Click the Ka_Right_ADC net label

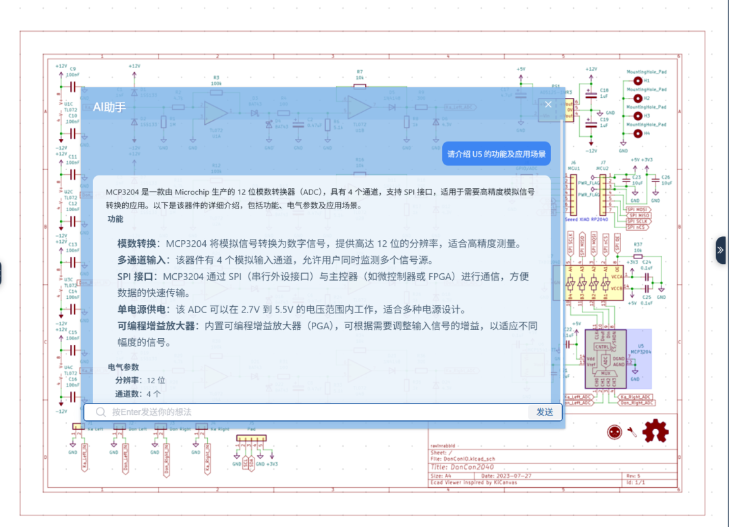click(637, 397)
